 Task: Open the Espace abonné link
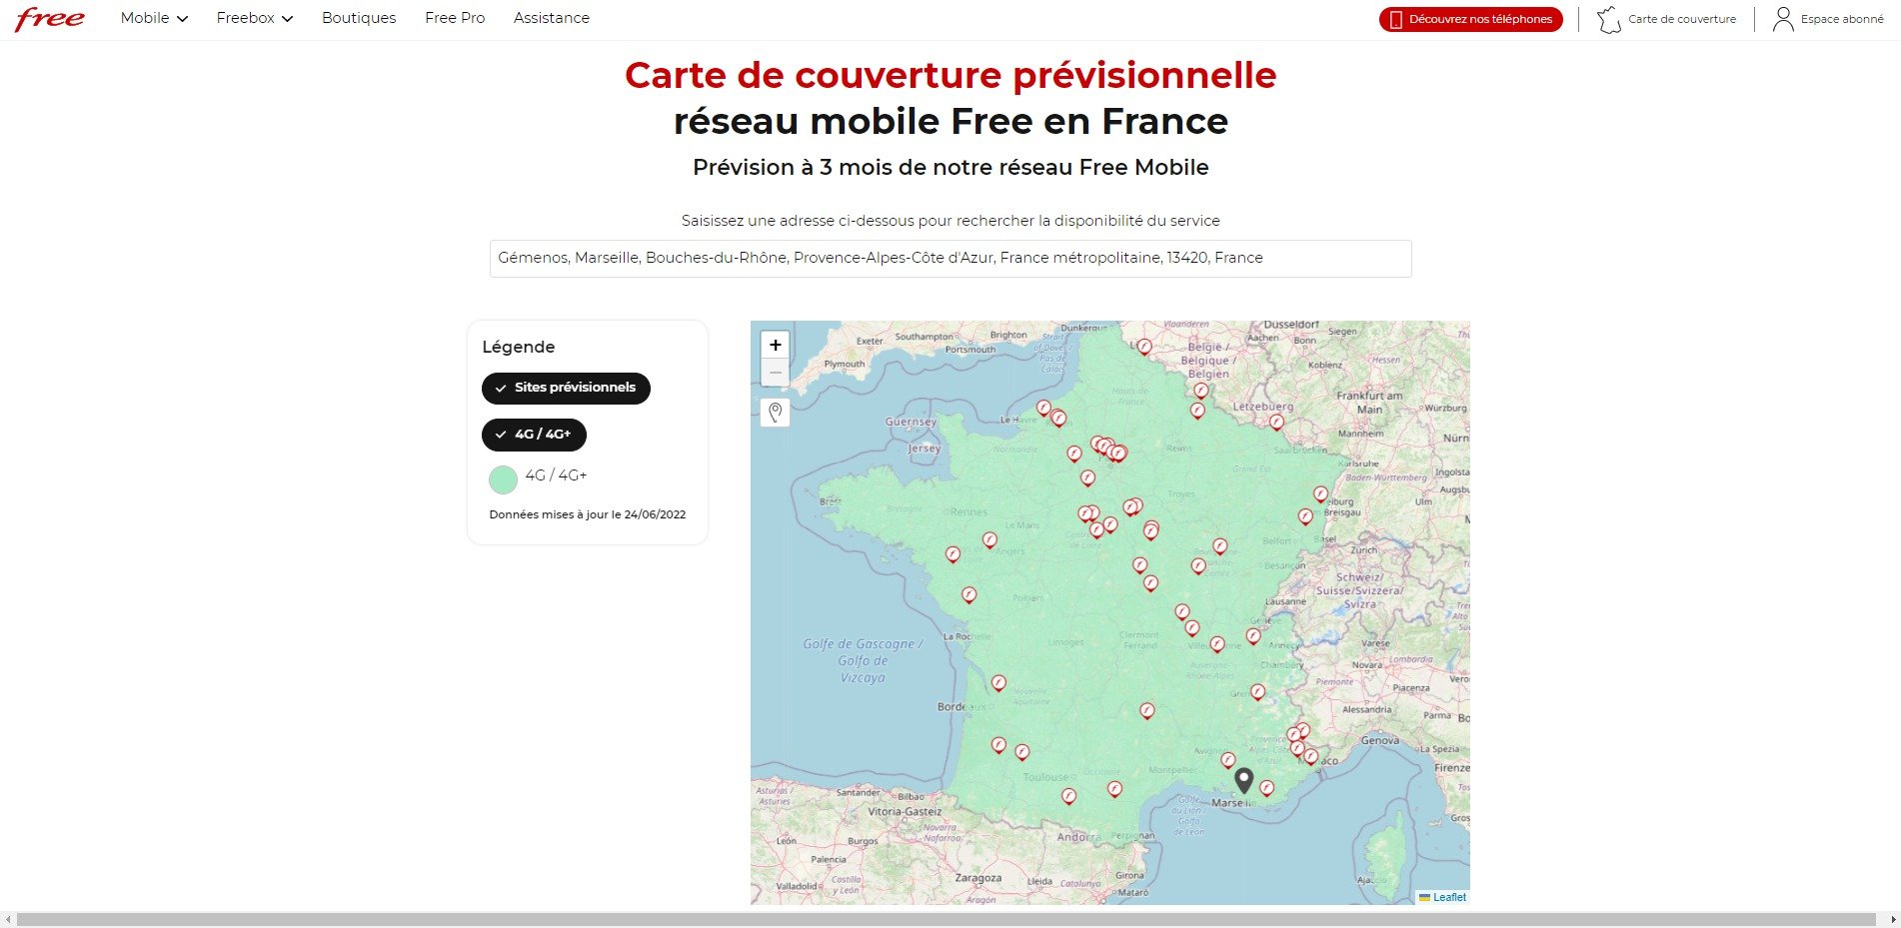pos(1842,19)
